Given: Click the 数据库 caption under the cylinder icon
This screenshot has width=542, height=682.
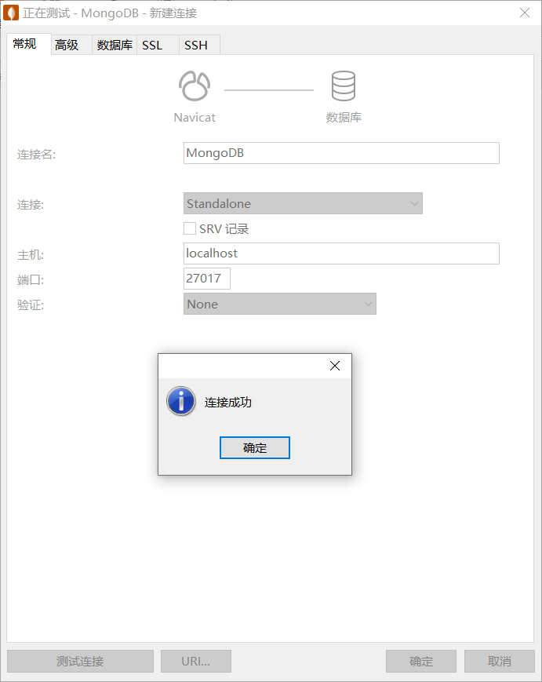Looking at the screenshot, I should coord(344,117).
